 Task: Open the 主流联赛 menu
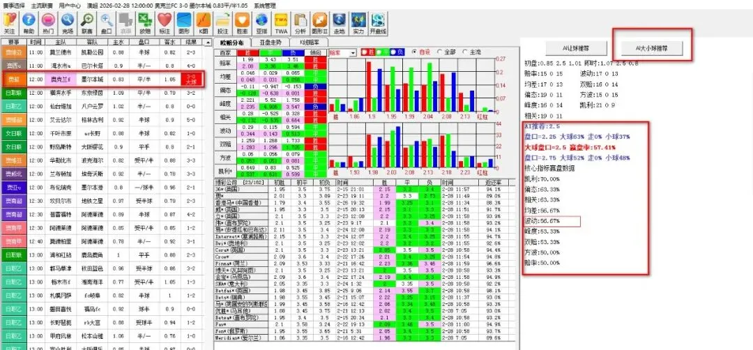point(40,6)
